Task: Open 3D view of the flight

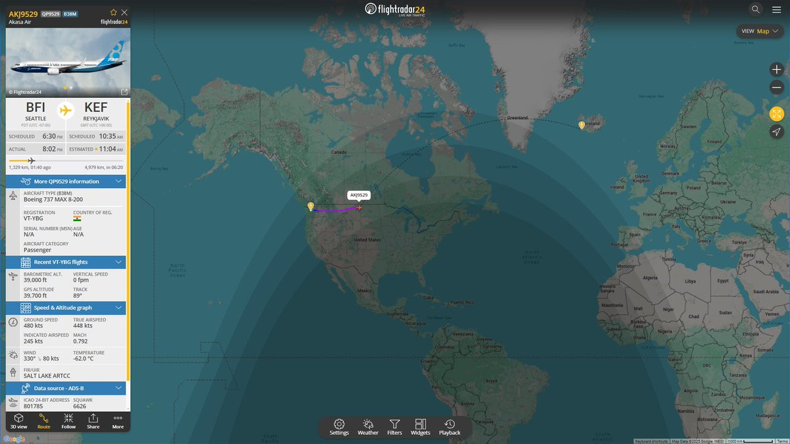Action: 18,421
